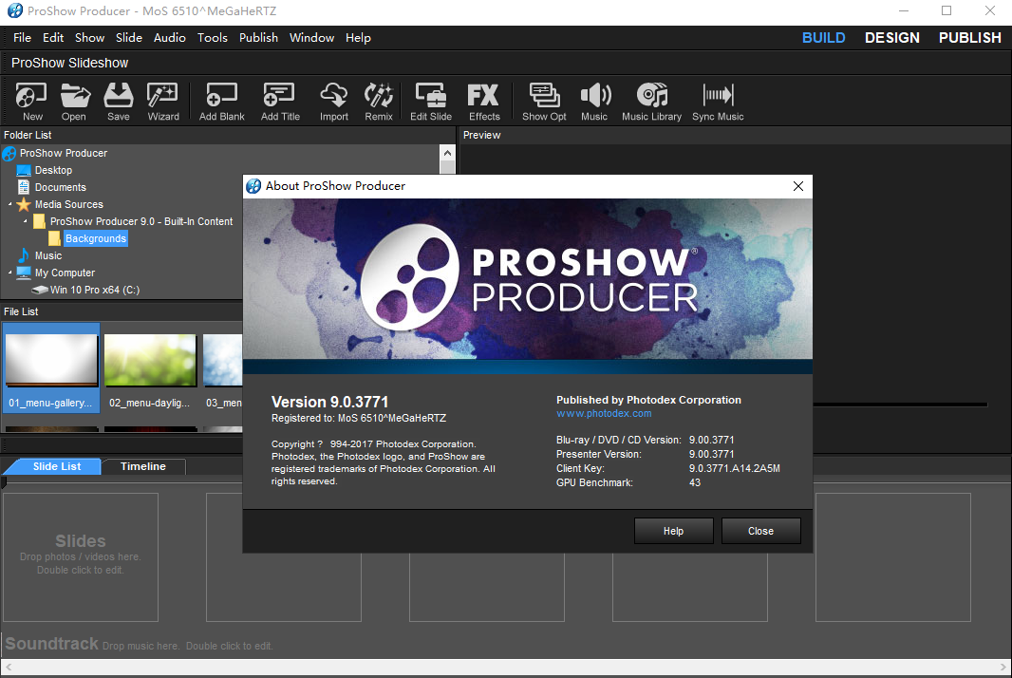Open a show with the Open icon
1012x678 pixels.
(74, 102)
